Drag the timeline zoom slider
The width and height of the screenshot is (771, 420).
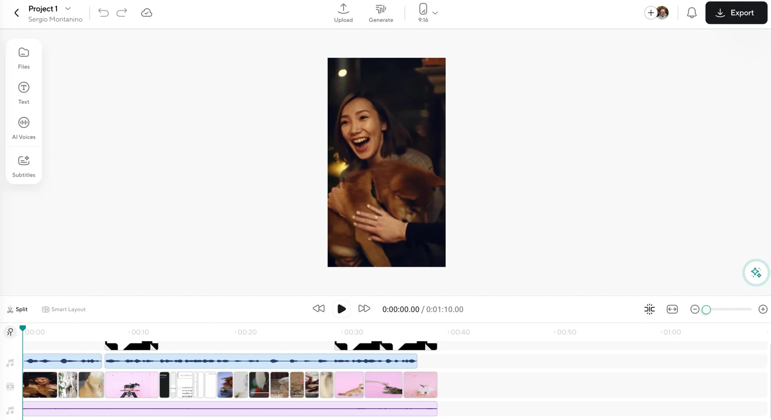tap(707, 309)
